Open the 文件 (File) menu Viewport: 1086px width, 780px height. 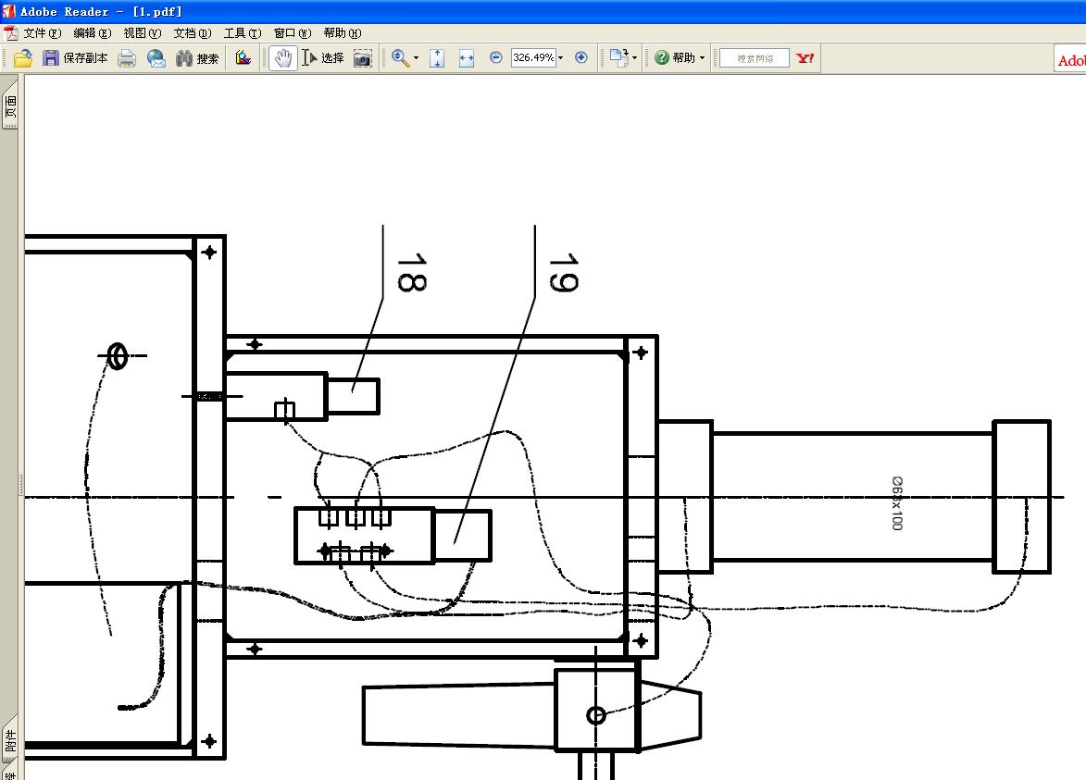tap(43, 33)
